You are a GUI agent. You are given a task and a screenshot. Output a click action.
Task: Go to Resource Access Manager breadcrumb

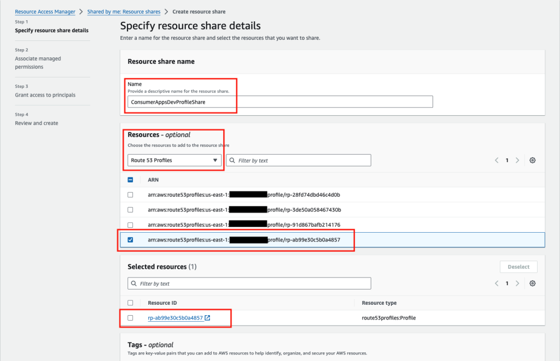pos(45,11)
